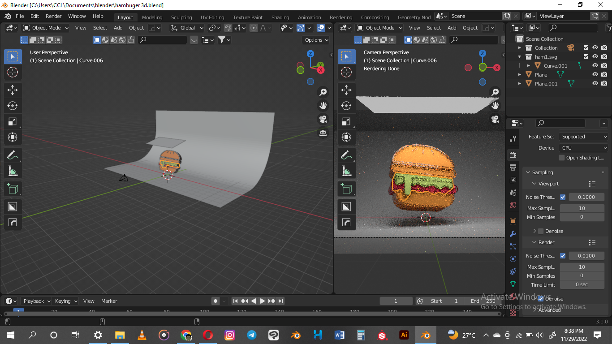The height and width of the screenshot is (344, 612).
Task: Hide Curve.001 using its eye icon
Action: [595, 66]
